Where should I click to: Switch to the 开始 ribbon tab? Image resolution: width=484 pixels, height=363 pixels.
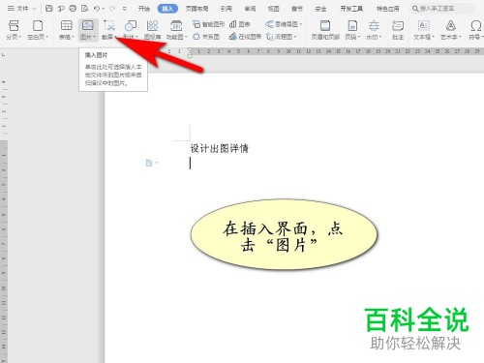tap(144, 9)
